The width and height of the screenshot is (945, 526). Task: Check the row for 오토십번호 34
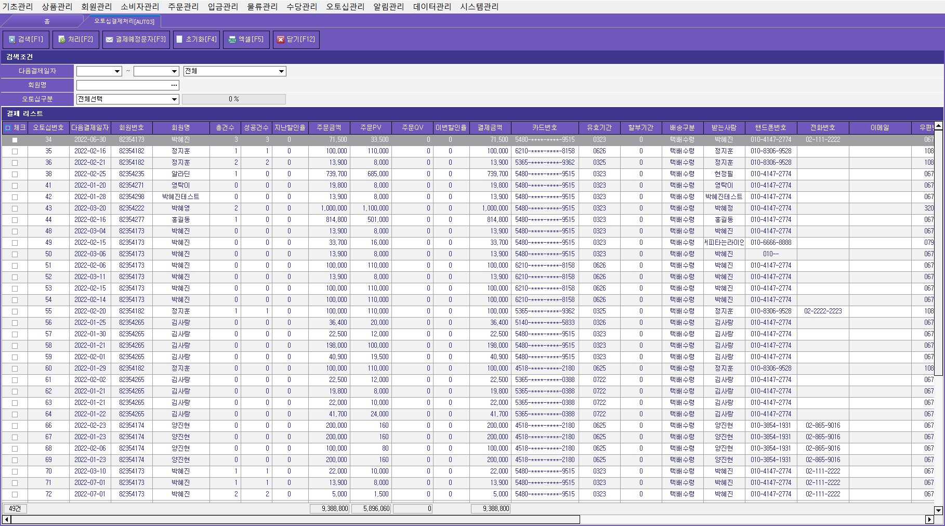15,140
